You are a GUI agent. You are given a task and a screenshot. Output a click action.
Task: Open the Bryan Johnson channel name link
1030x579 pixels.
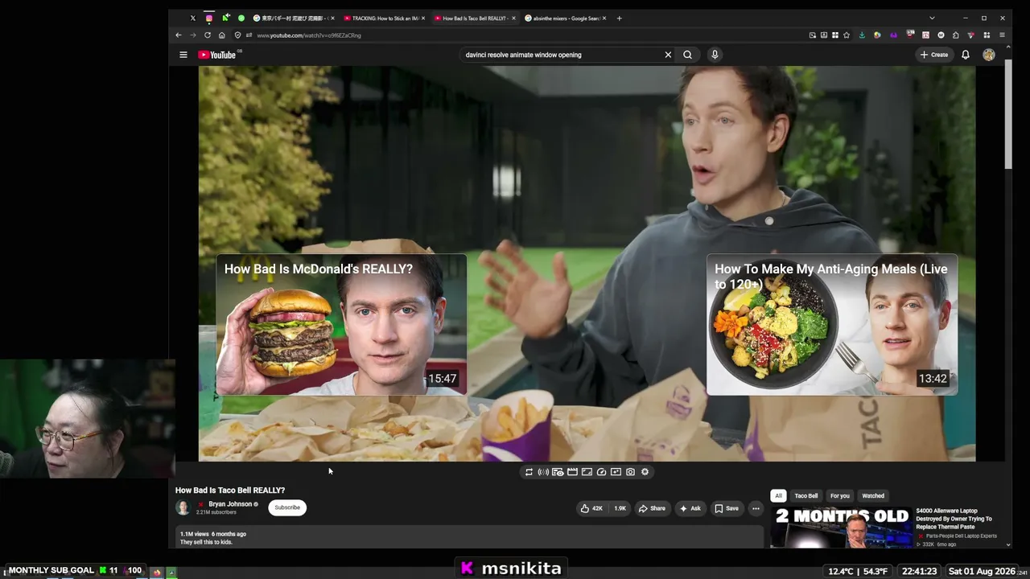(230, 504)
